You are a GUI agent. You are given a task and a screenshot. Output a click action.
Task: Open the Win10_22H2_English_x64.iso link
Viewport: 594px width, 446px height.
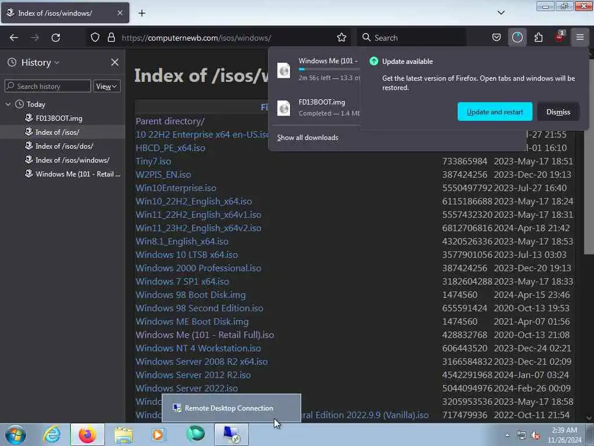click(x=194, y=201)
